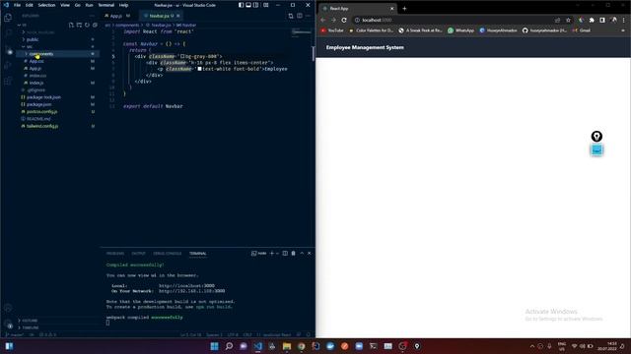631x354 pixels.
Task: Expand the components folder
Action: tap(57, 54)
